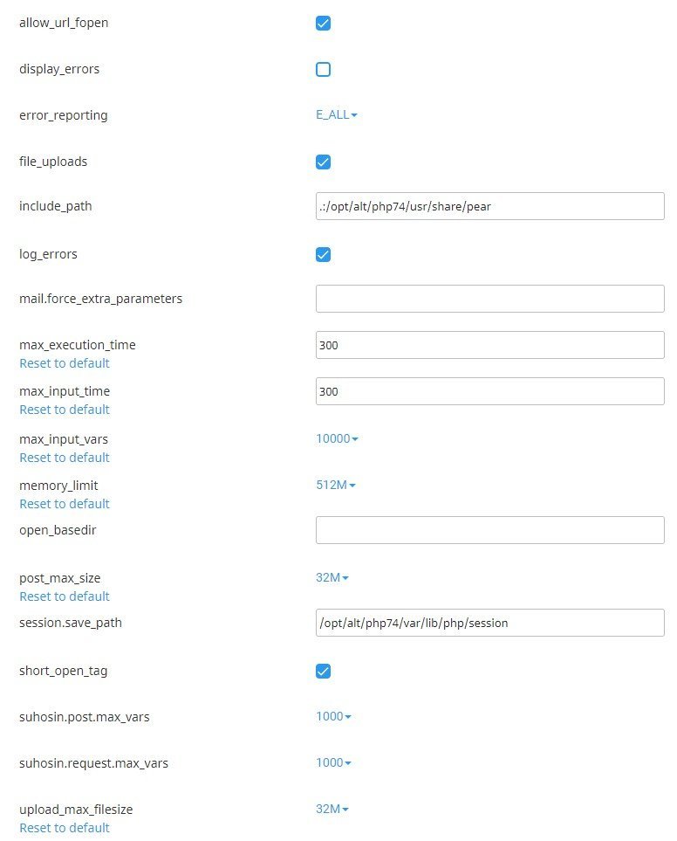
Task: Reset max_execution_time to default
Action: (x=65, y=363)
